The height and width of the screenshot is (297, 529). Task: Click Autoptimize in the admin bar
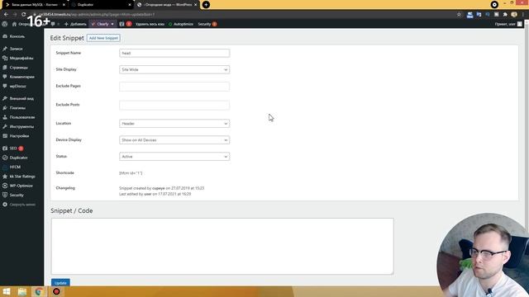pyautogui.click(x=181, y=24)
